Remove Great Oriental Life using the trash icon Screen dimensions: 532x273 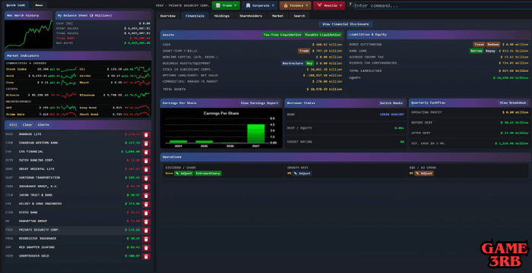click(x=146, y=169)
